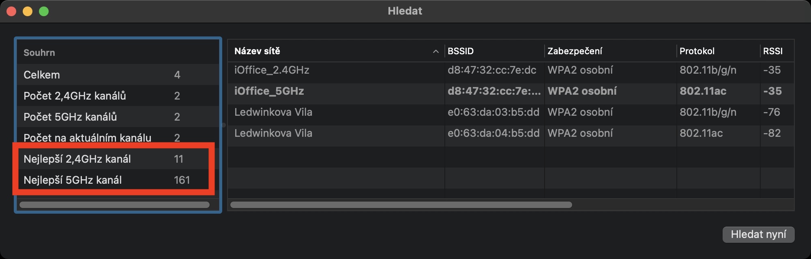This screenshot has width=811, height=259.
Task: Select the Nejlepší 5GHz kanál row
Action: (73, 180)
